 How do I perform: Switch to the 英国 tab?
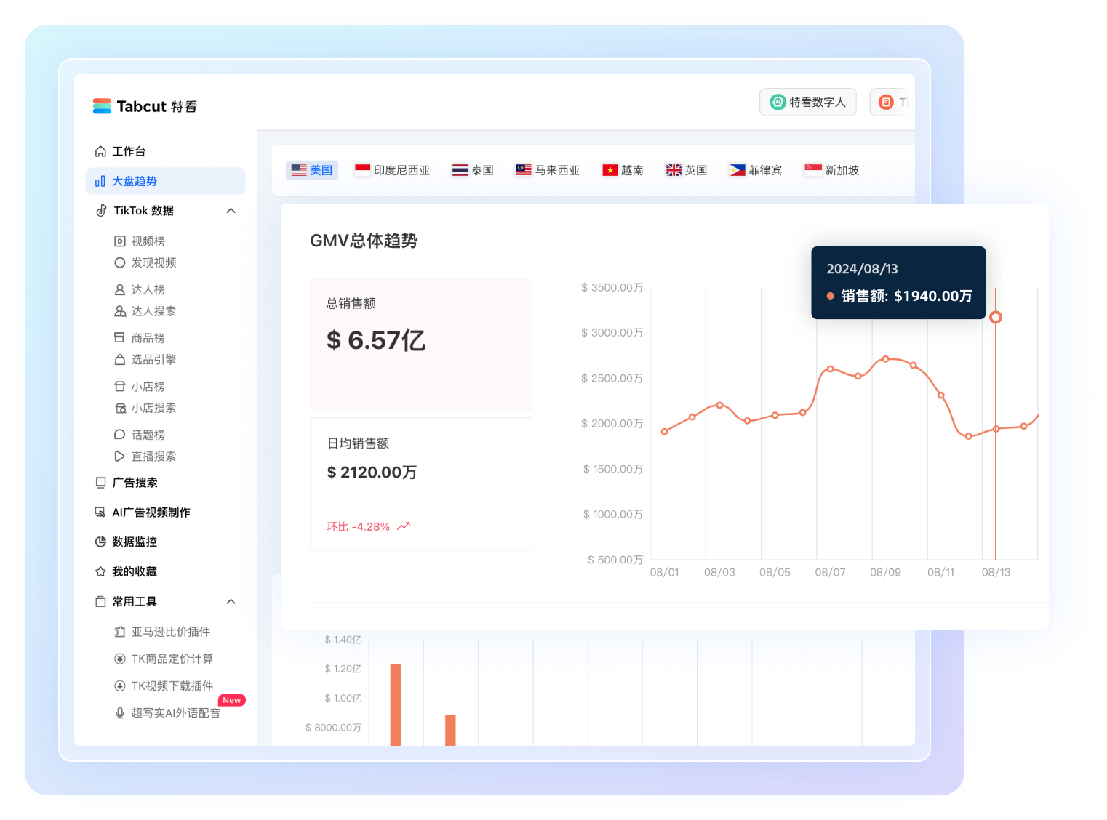[x=687, y=170]
